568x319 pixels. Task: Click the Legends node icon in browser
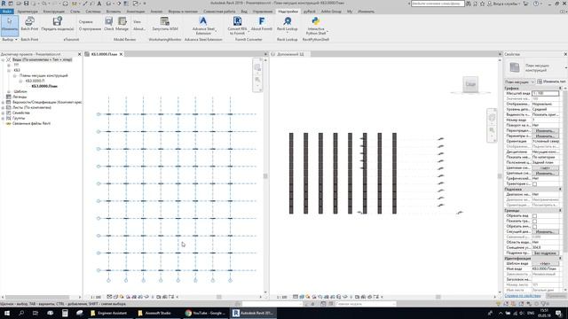coord(9,97)
